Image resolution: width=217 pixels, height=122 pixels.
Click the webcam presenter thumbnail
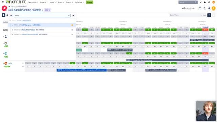(206, 111)
